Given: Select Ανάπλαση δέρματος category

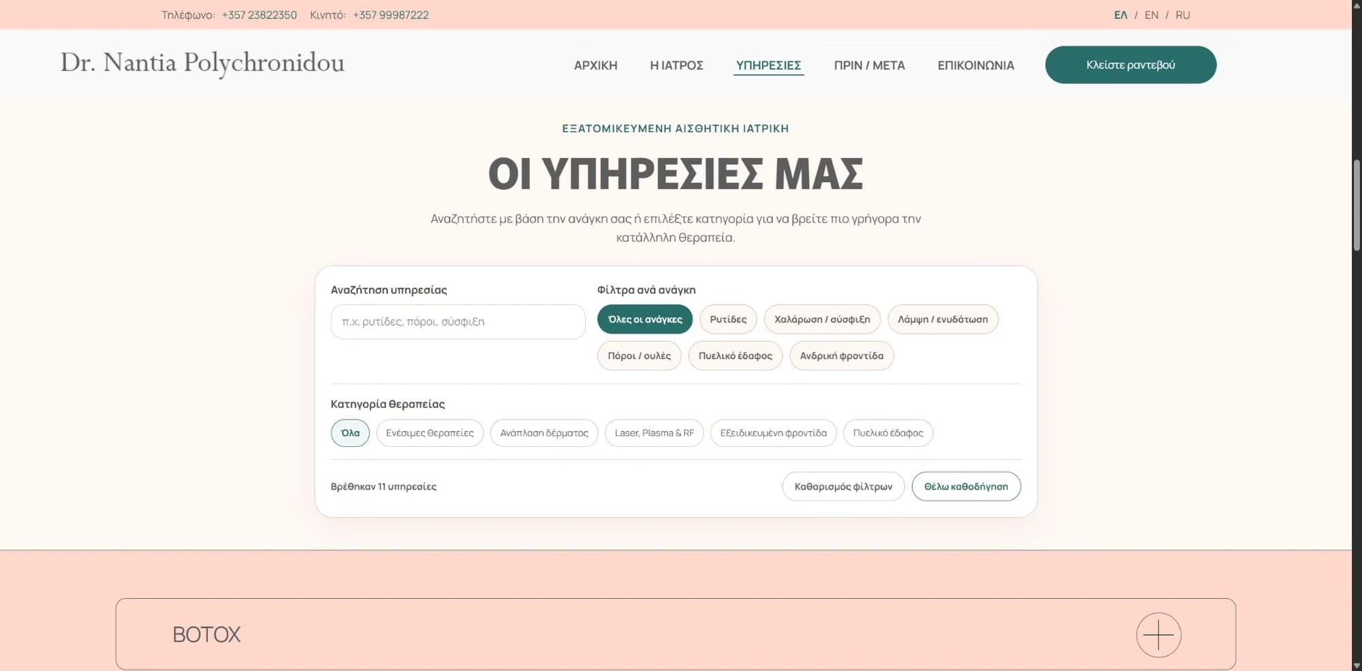Looking at the screenshot, I should click(544, 433).
